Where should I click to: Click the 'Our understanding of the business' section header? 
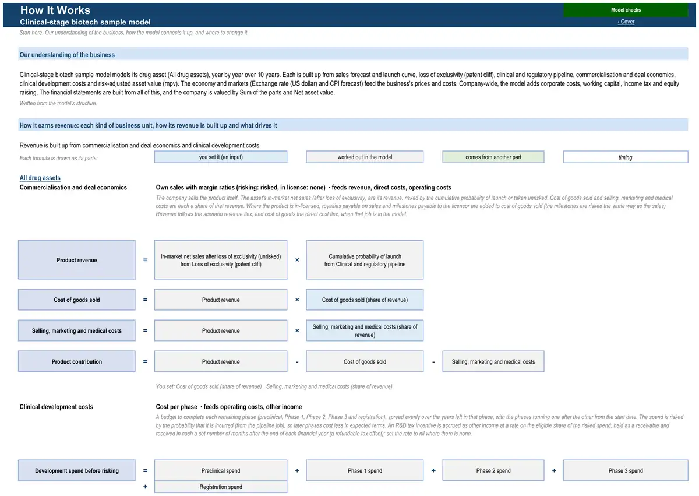pos(353,55)
